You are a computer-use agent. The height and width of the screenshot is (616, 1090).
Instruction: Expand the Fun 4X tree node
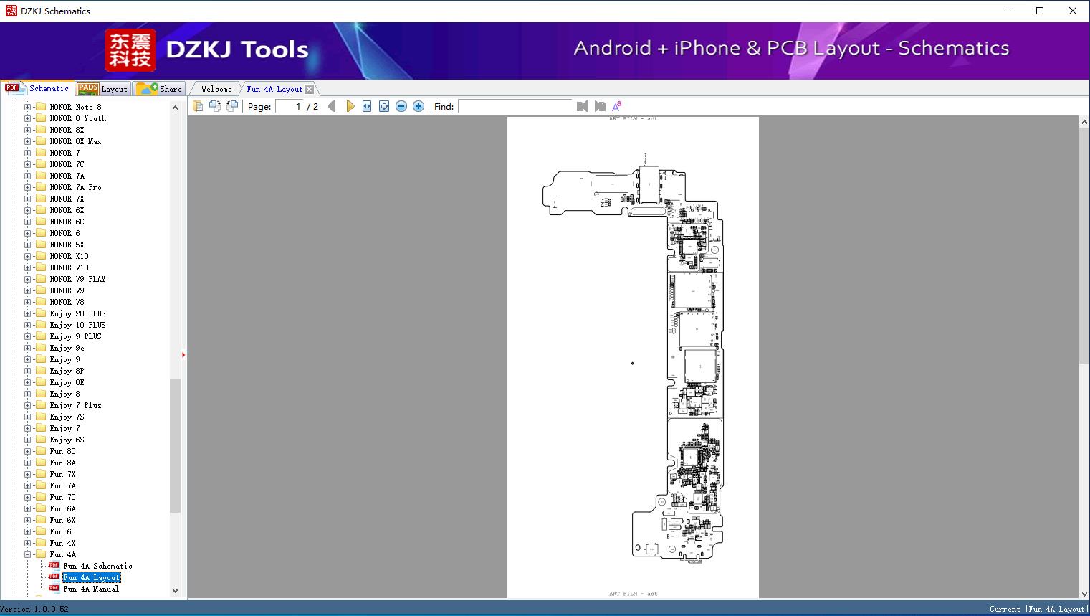pos(28,543)
